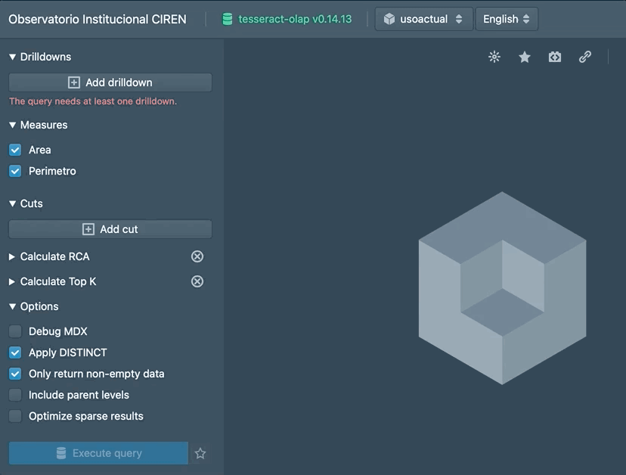Expand the Calculate RCA section

pyautogui.click(x=49, y=256)
